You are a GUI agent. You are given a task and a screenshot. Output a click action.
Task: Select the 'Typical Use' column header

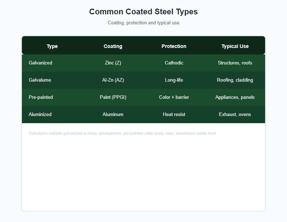(x=235, y=46)
